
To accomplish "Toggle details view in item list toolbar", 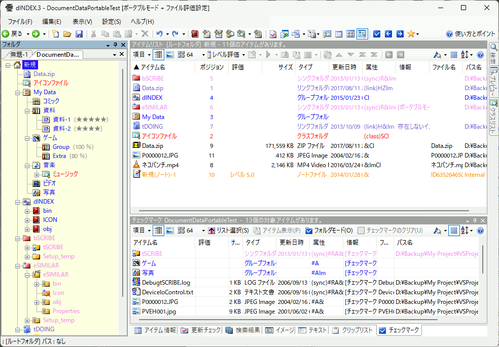I will (158, 55).
